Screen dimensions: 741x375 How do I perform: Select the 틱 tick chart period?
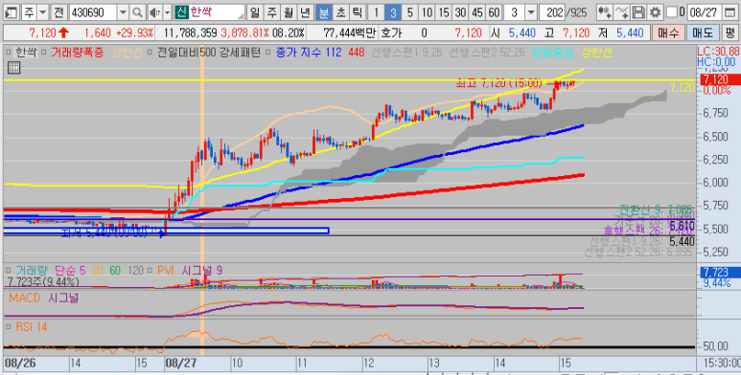(358, 12)
